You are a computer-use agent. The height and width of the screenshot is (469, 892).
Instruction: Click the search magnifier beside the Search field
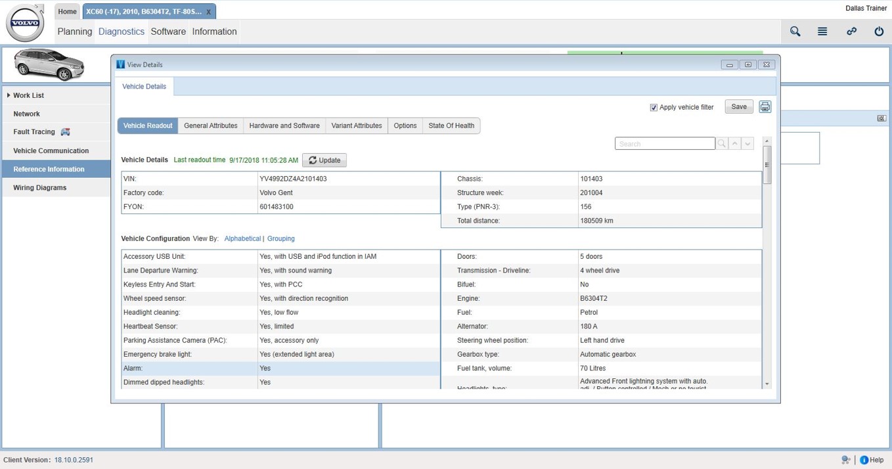722,144
